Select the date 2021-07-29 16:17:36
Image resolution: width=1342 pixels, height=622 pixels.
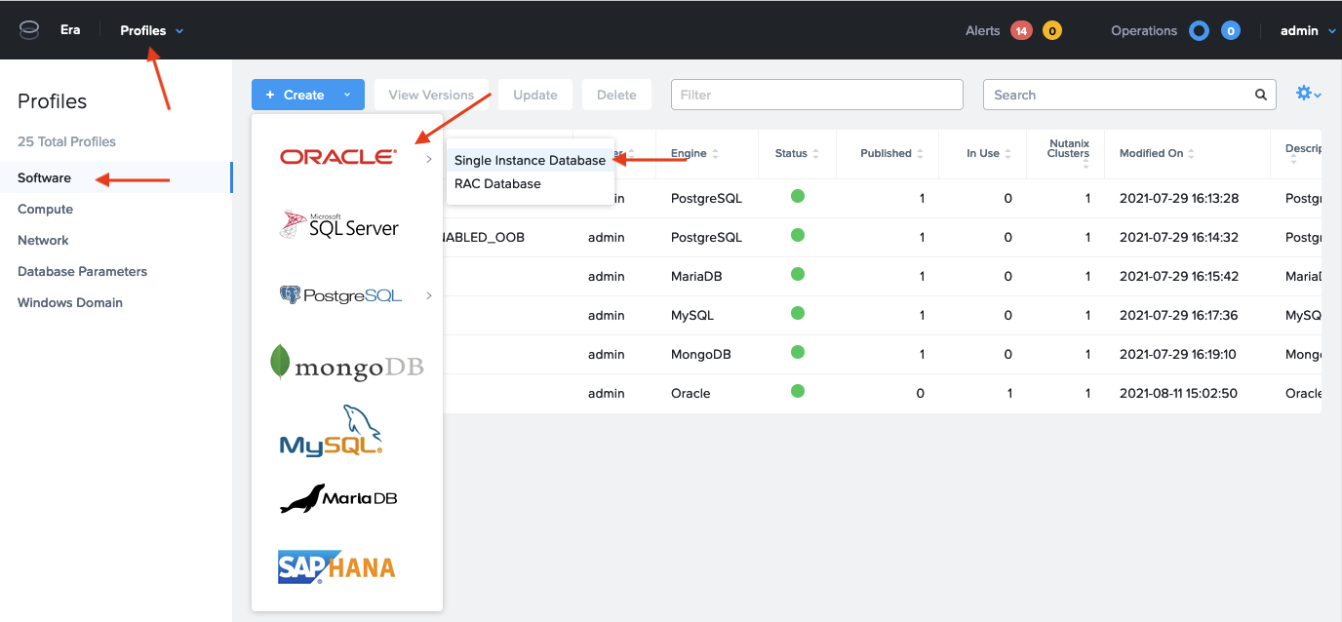click(x=1179, y=315)
